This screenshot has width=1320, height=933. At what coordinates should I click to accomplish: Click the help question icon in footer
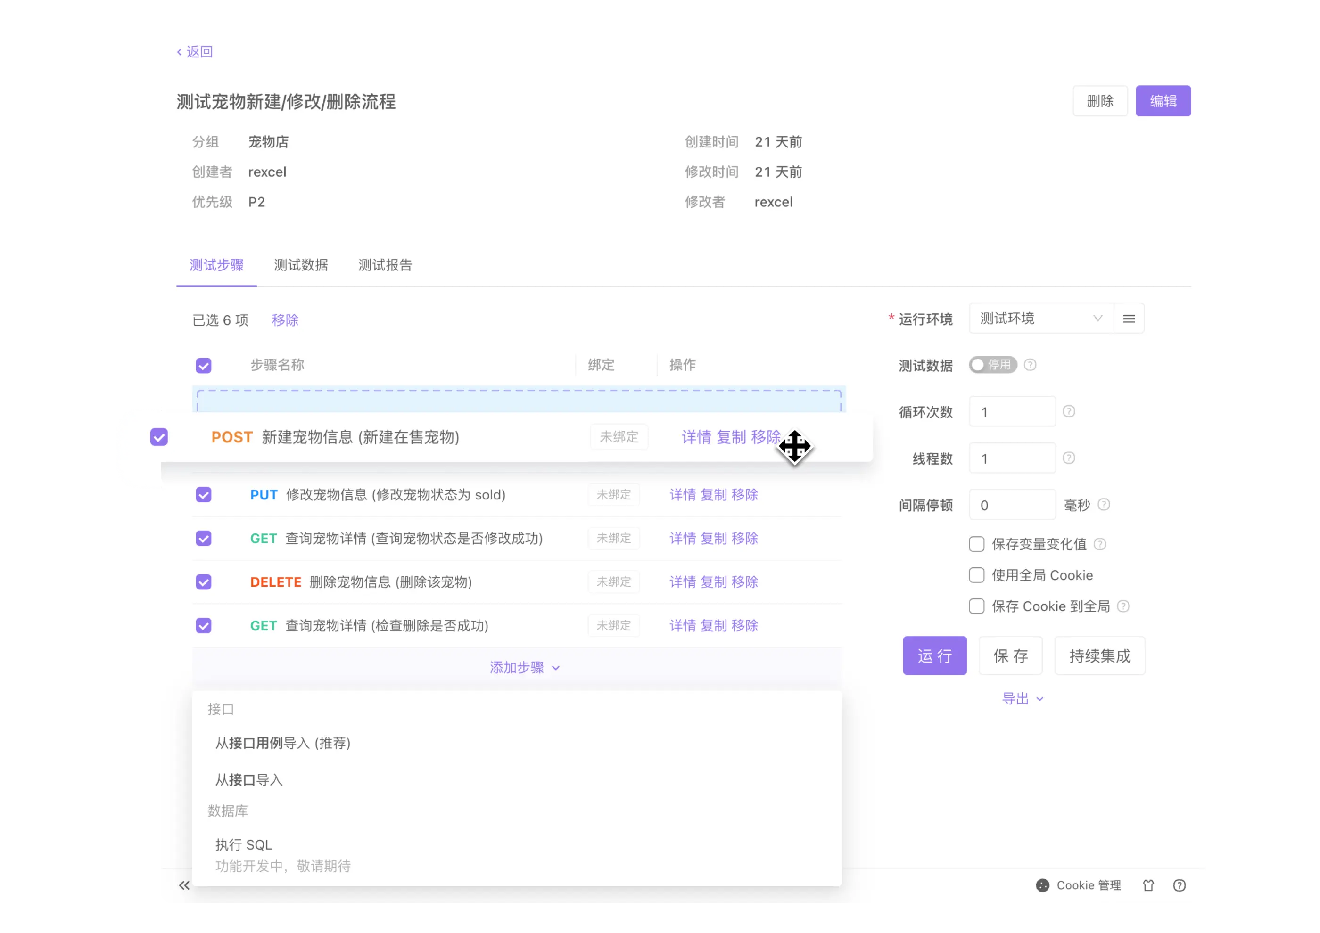click(1179, 885)
